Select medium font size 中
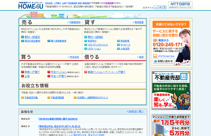The height and width of the screenshot is (136, 211). pos(160,8)
